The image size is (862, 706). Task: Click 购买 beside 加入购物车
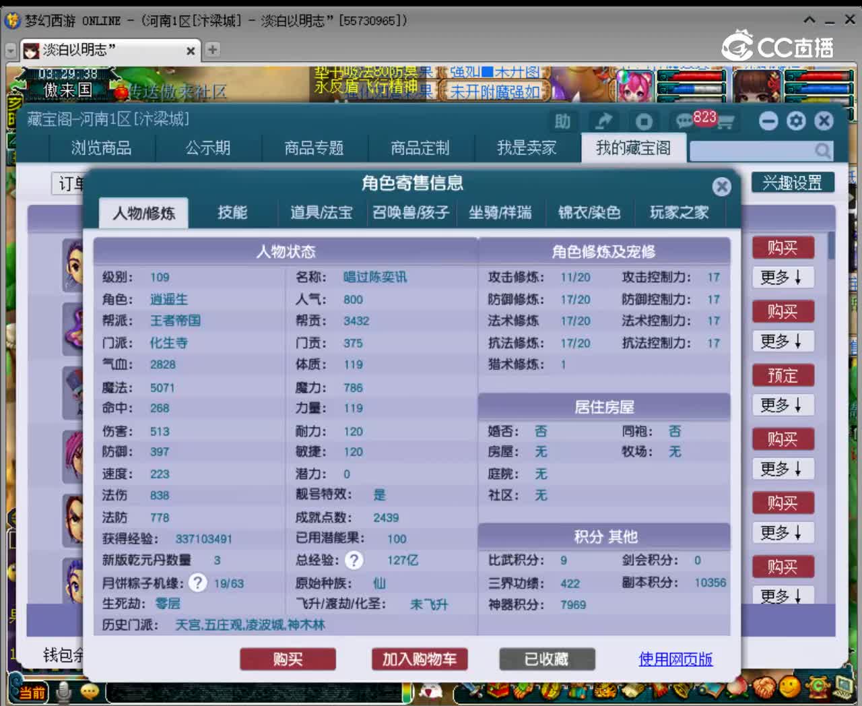click(x=288, y=659)
